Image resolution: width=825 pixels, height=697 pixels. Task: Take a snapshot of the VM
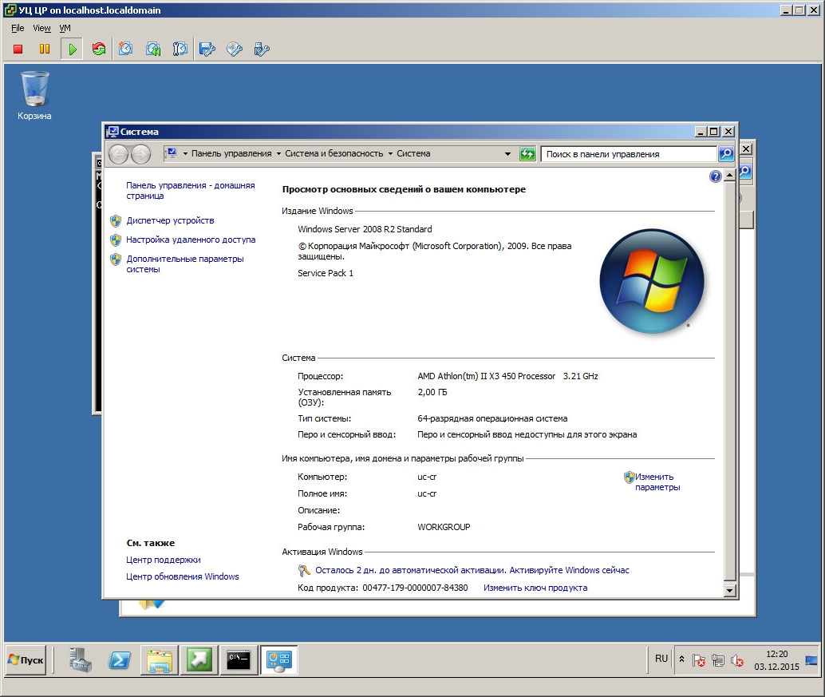coord(126,50)
